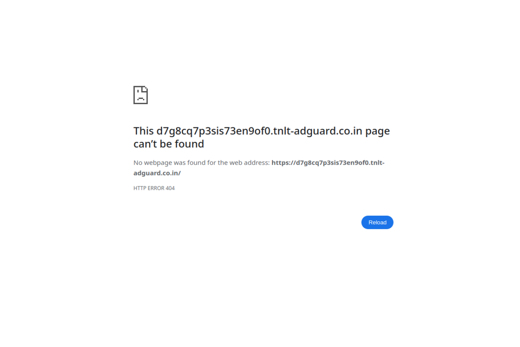Click the "404" error number

point(170,188)
